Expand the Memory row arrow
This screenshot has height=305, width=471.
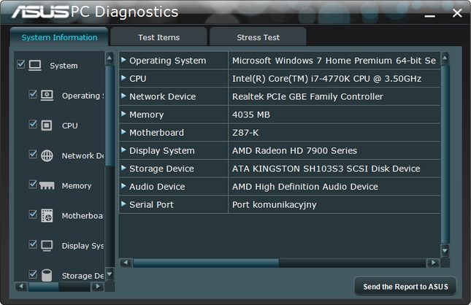click(x=123, y=114)
